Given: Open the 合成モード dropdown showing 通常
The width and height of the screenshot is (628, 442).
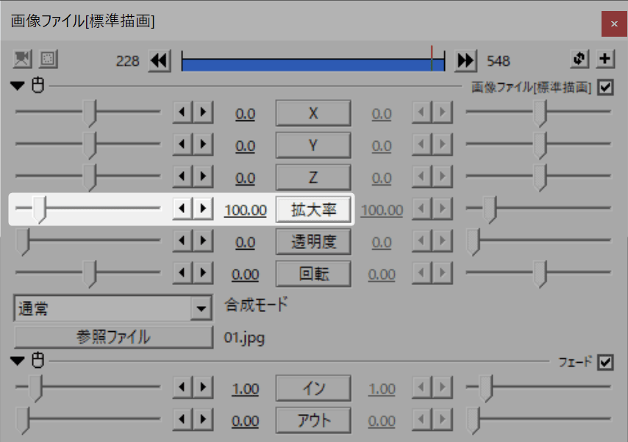Looking at the screenshot, I should 200,308.
